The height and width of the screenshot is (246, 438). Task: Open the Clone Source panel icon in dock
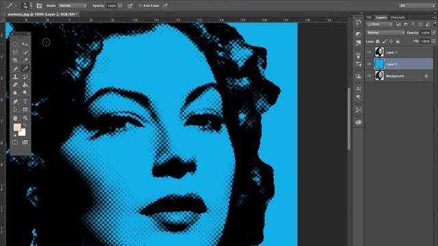point(359,76)
